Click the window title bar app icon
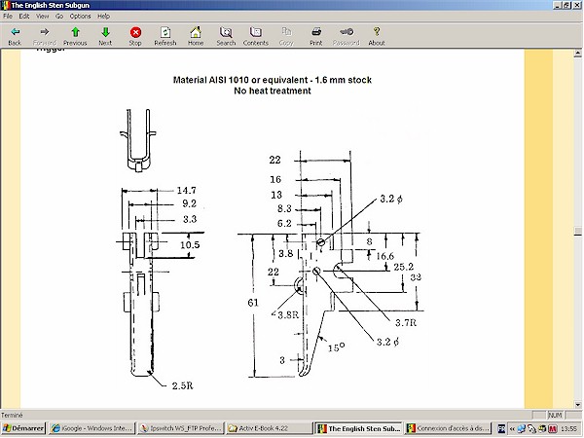The height and width of the screenshot is (438, 584). pos(6,5)
